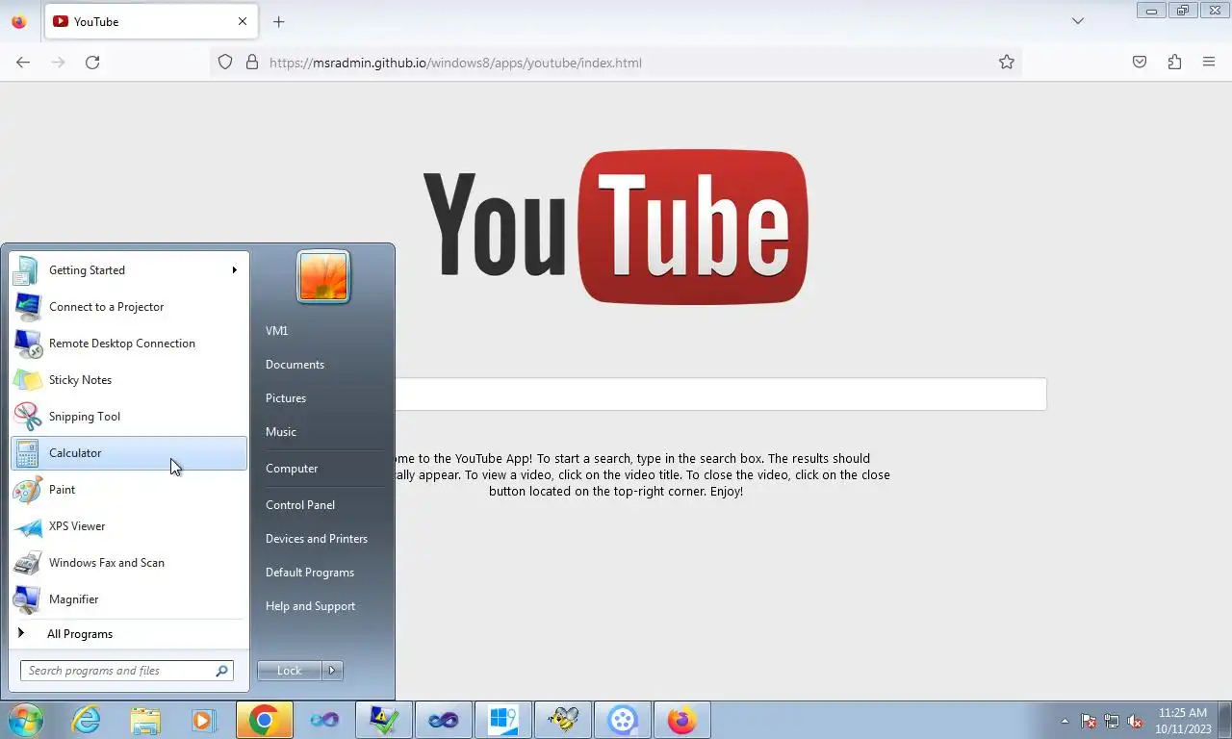
Task: Click the Windows logo tile taskbar icon
Action: pos(503,720)
